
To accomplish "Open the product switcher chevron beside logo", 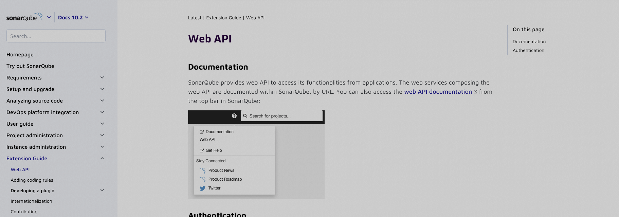I will coord(49,17).
